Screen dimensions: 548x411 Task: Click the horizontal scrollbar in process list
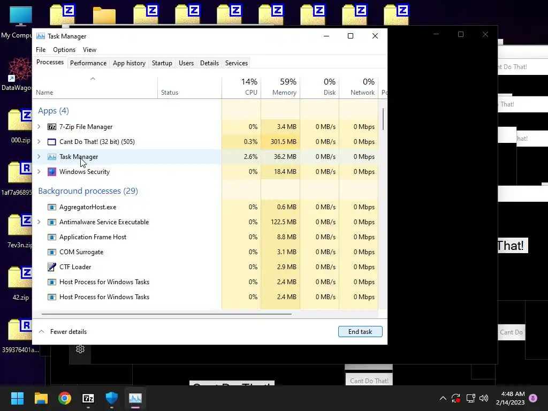(x=166, y=314)
